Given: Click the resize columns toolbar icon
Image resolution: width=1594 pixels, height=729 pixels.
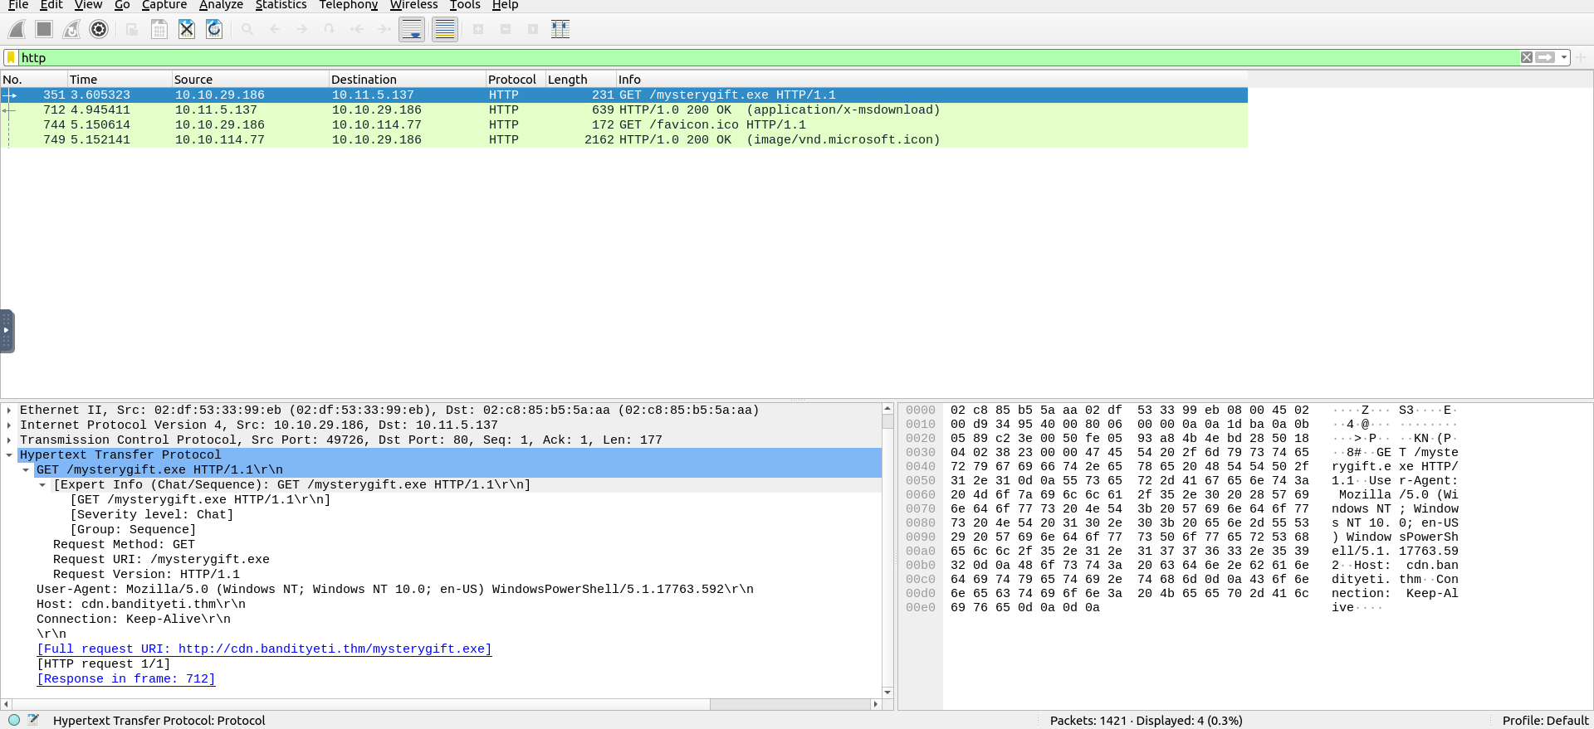Looking at the screenshot, I should pyautogui.click(x=560, y=30).
